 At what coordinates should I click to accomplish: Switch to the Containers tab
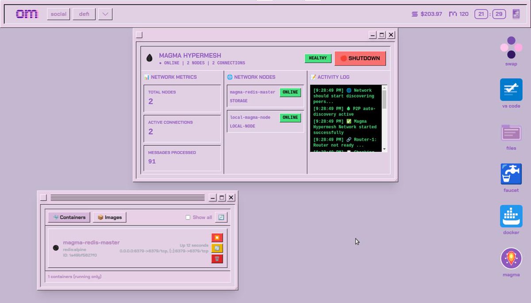69,217
